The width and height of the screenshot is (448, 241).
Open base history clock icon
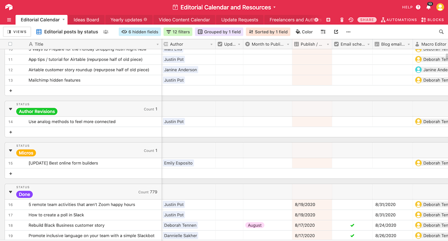pos(351,20)
